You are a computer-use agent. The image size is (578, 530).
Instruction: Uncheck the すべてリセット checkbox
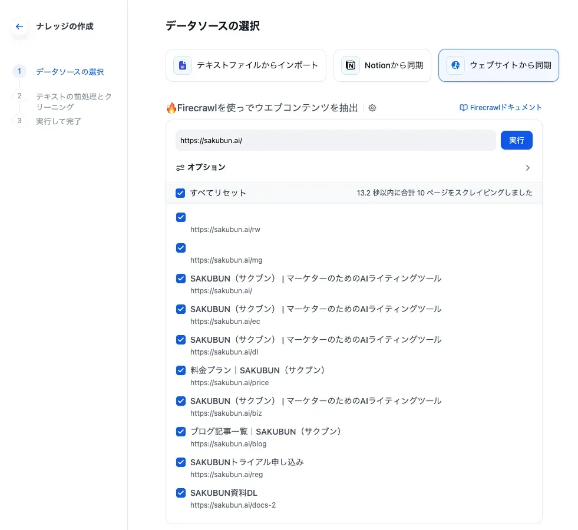[181, 193]
